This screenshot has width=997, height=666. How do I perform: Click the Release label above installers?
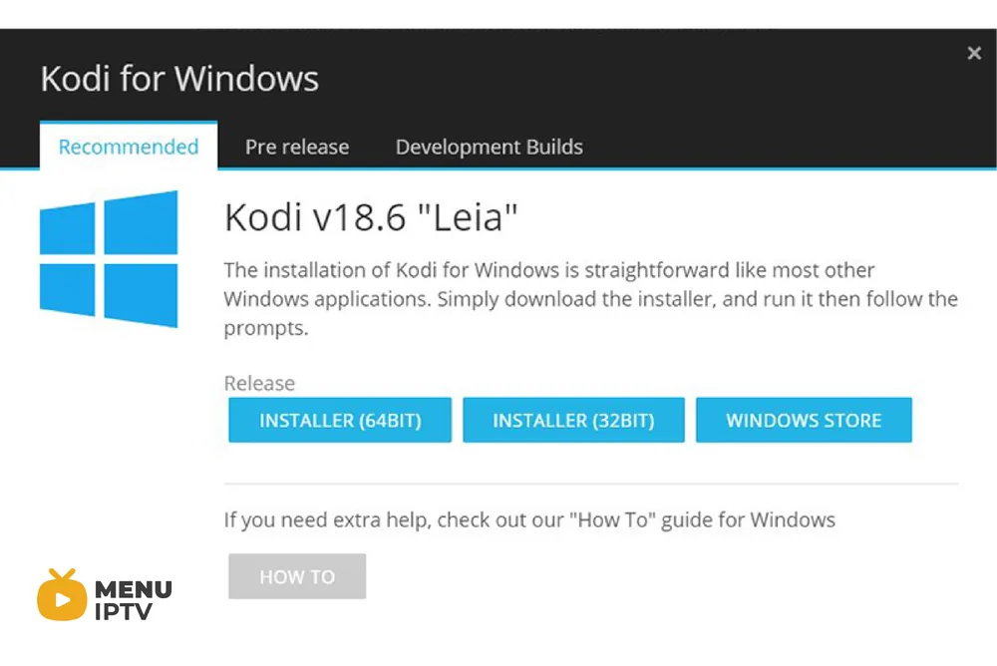[259, 383]
